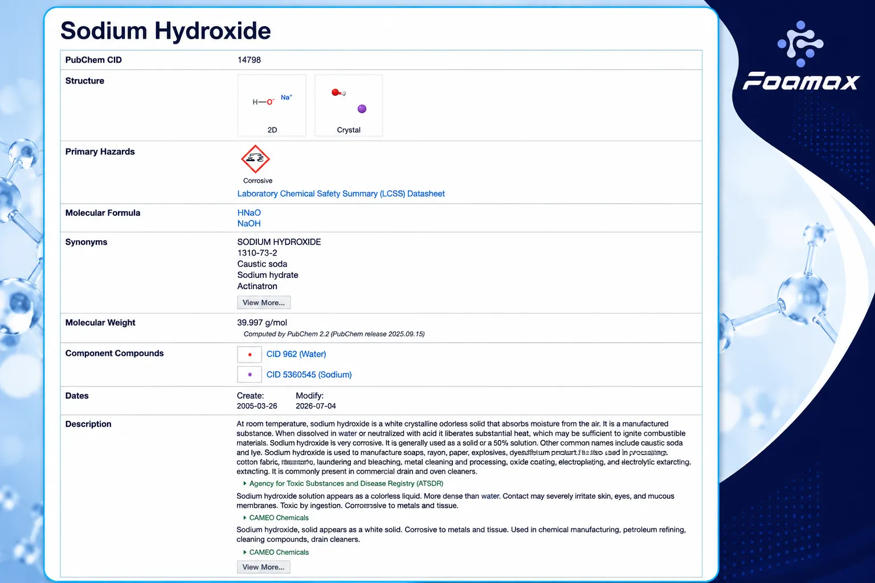Select the CAS number 1310-73-2 synonym

point(257,253)
